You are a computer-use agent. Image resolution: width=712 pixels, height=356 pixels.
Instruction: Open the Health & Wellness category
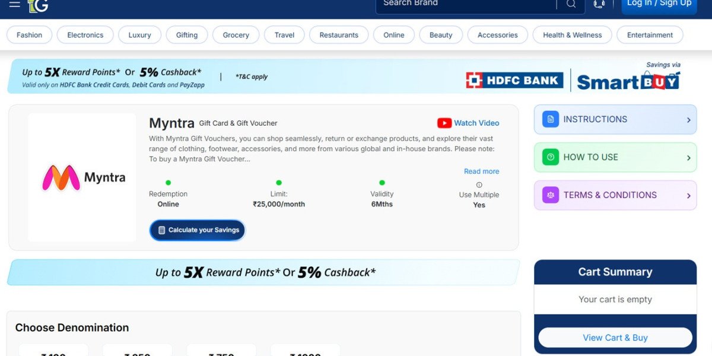click(572, 35)
